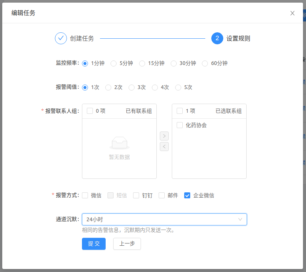
Task: Click the step 2 设置规则 circle icon
Action: point(217,38)
